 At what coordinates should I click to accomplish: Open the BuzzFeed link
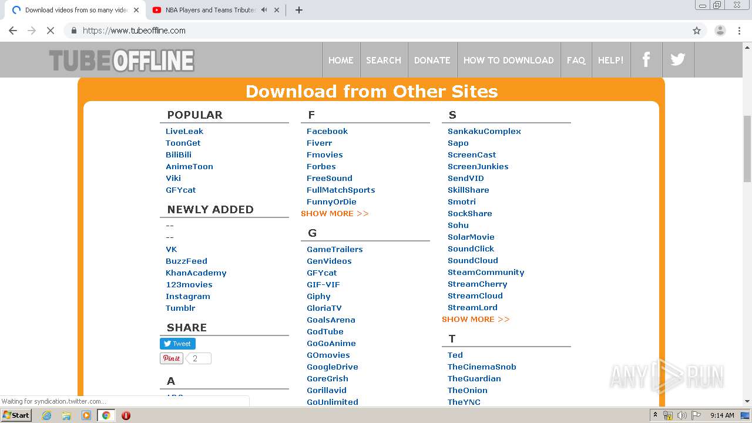pyautogui.click(x=186, y=261)
